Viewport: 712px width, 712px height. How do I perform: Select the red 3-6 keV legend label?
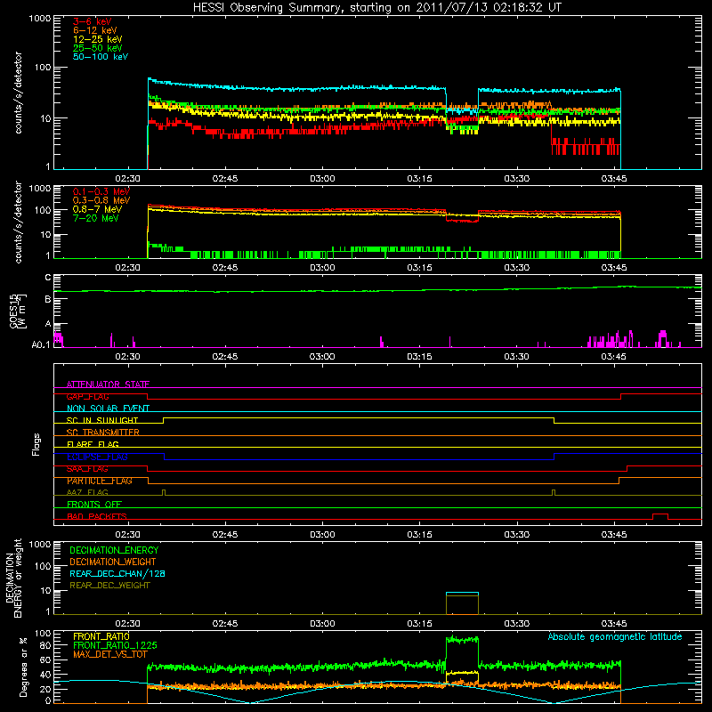92,21
